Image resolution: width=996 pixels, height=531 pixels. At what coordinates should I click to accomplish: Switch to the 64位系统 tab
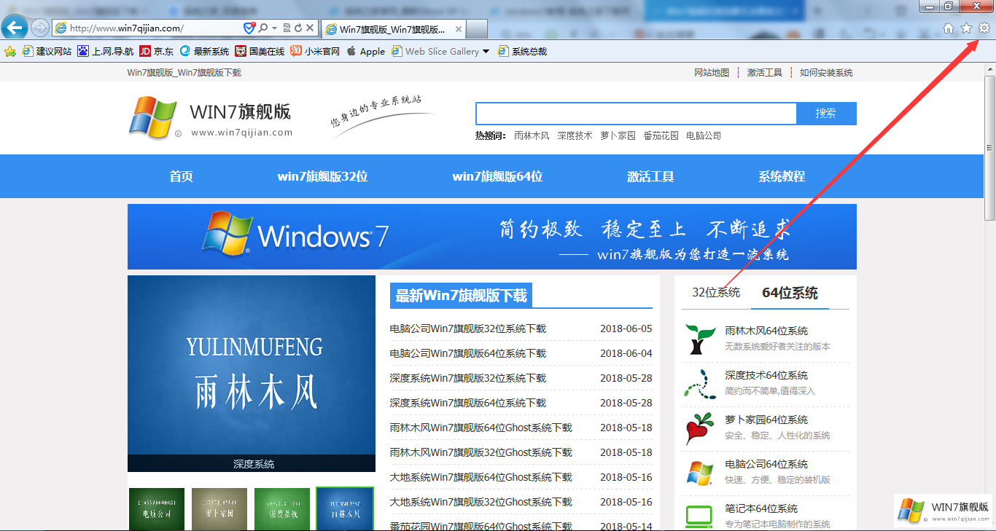pyautogui.click(x=790, y=293)
